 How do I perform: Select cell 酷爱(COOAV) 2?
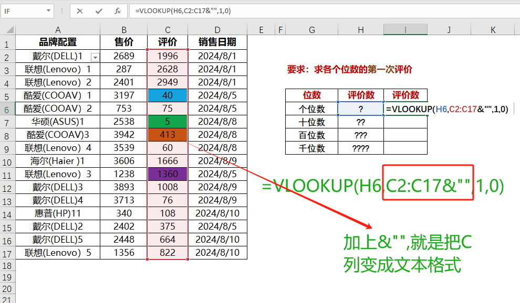58,109
